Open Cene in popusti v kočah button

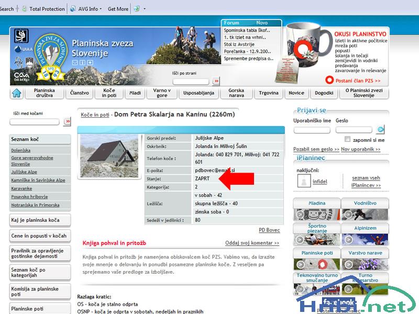click(x=40, y=236)
